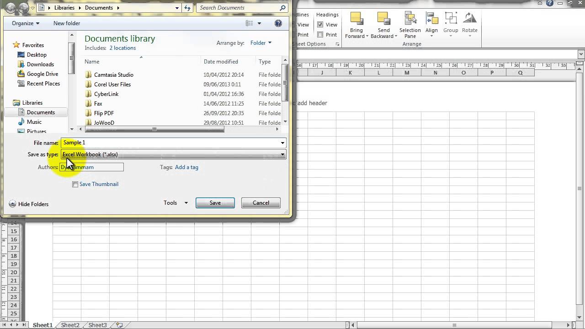The height and width of the screenshot is (329, 585).
Task: Click the Change your view icon
Action: click(249, 23)
